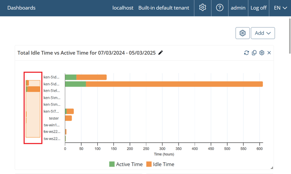Toggle Idle Time series in legend
The height and width of the screenshot is (174, 291).
160,164
